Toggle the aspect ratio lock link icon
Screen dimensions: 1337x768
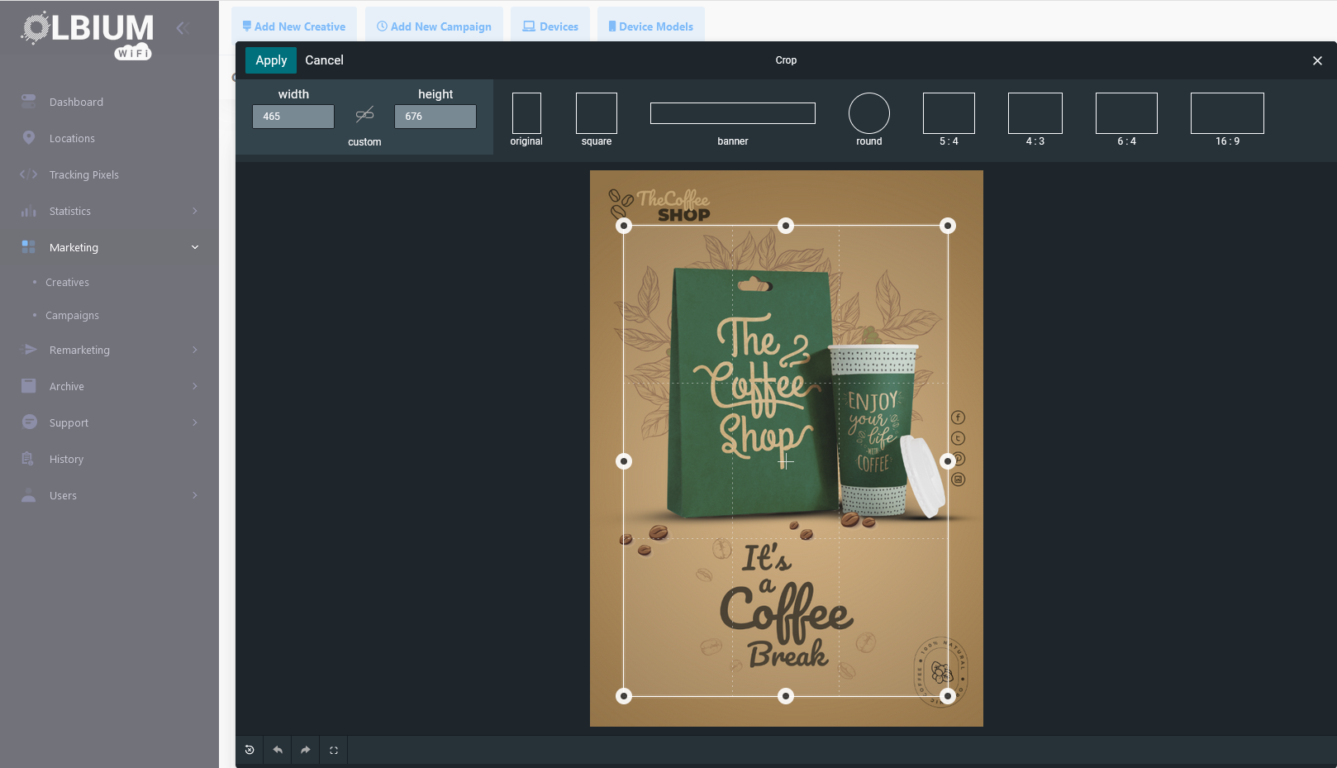[364, 115]
